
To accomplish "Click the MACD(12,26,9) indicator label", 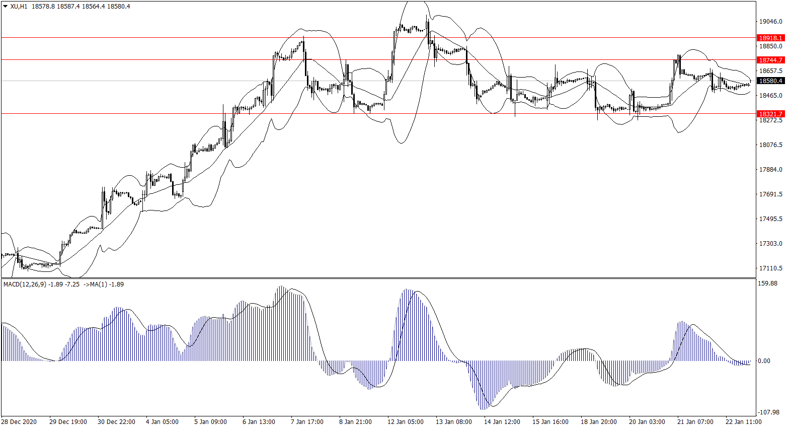I will coord(25,284).
